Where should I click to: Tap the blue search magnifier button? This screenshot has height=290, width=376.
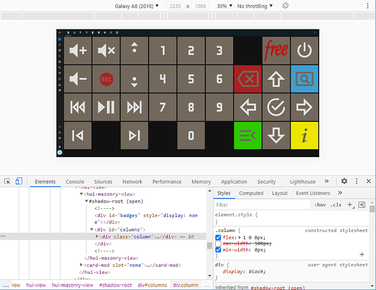coord(305,79)
